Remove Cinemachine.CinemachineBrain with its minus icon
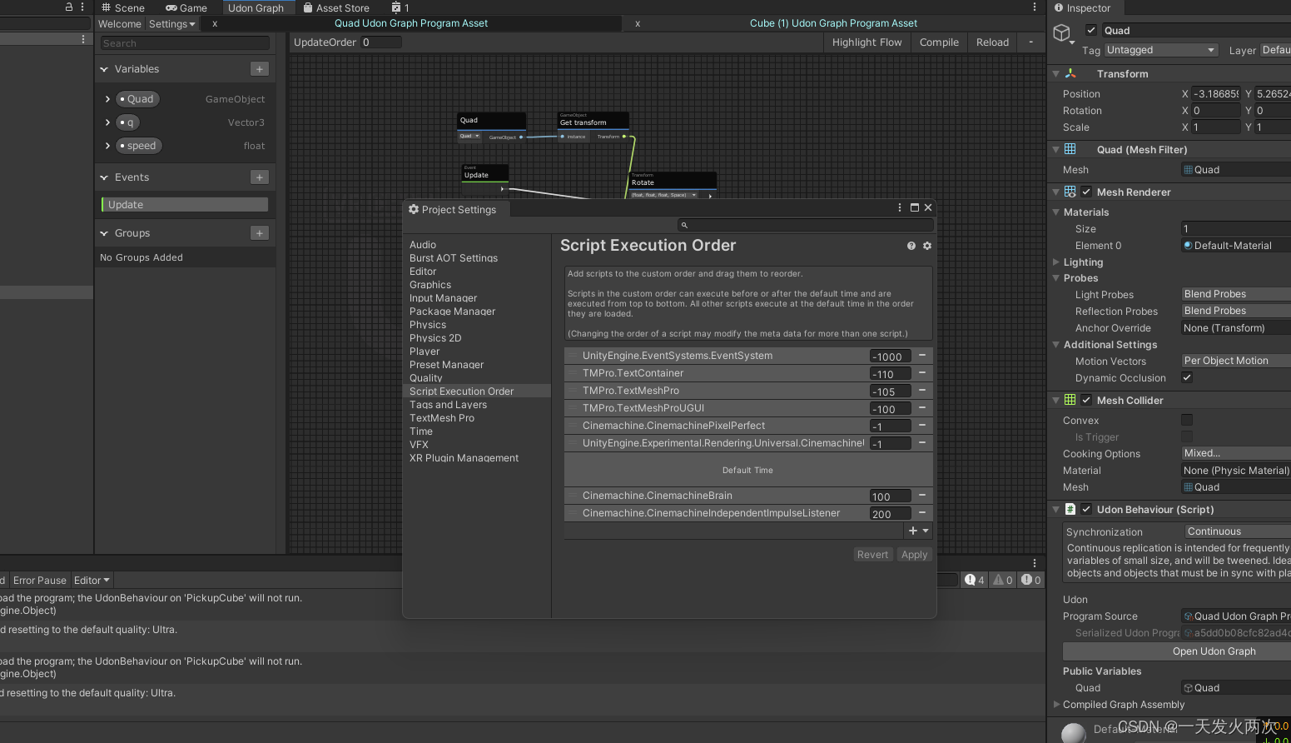Viewport: 1291px width, 743px height. (x=922, y=495)
